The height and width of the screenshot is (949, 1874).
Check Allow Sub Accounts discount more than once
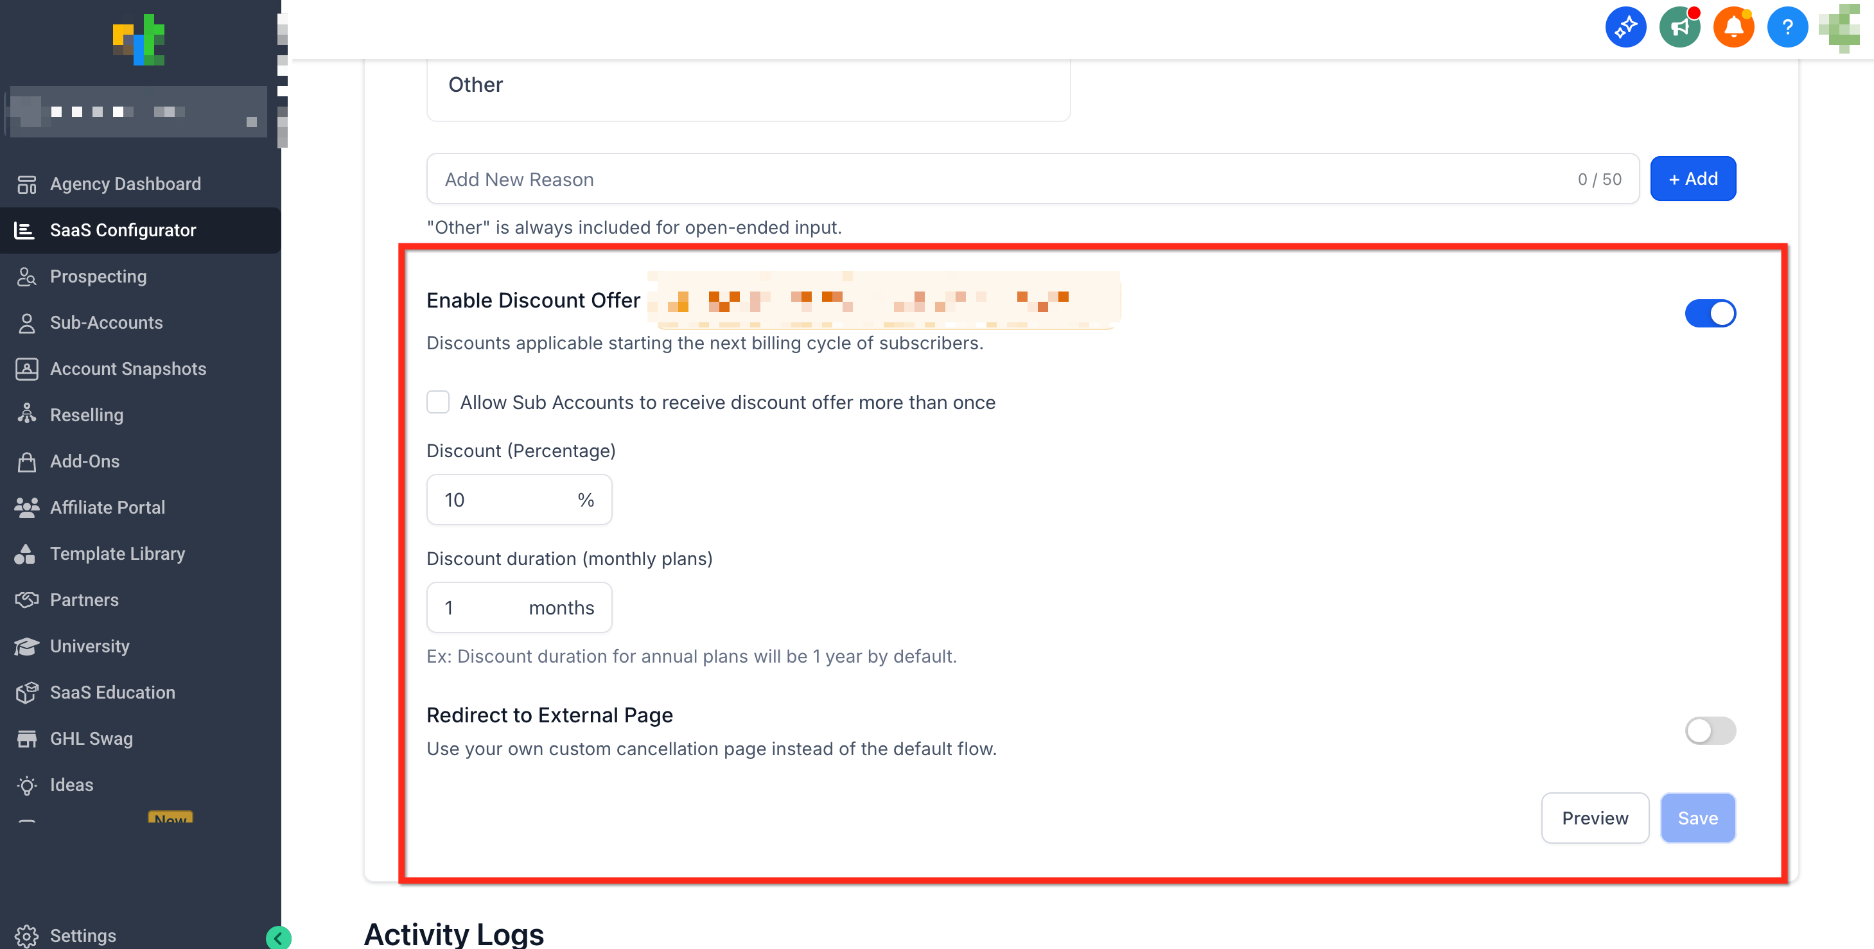(438, 402)
